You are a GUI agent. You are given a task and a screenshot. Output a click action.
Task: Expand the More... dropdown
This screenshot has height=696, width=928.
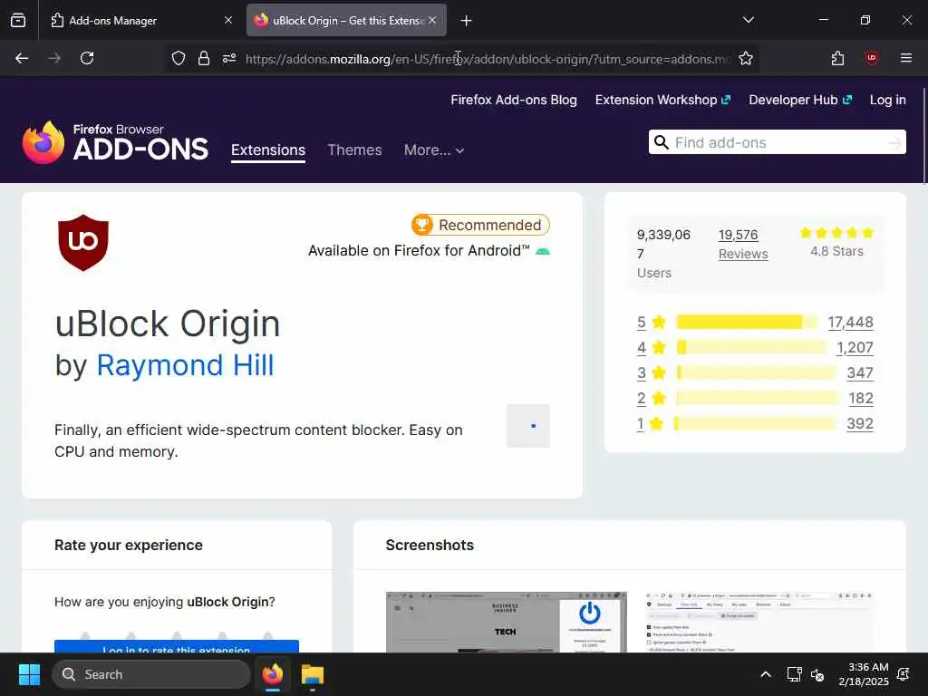tap(434, 150)
